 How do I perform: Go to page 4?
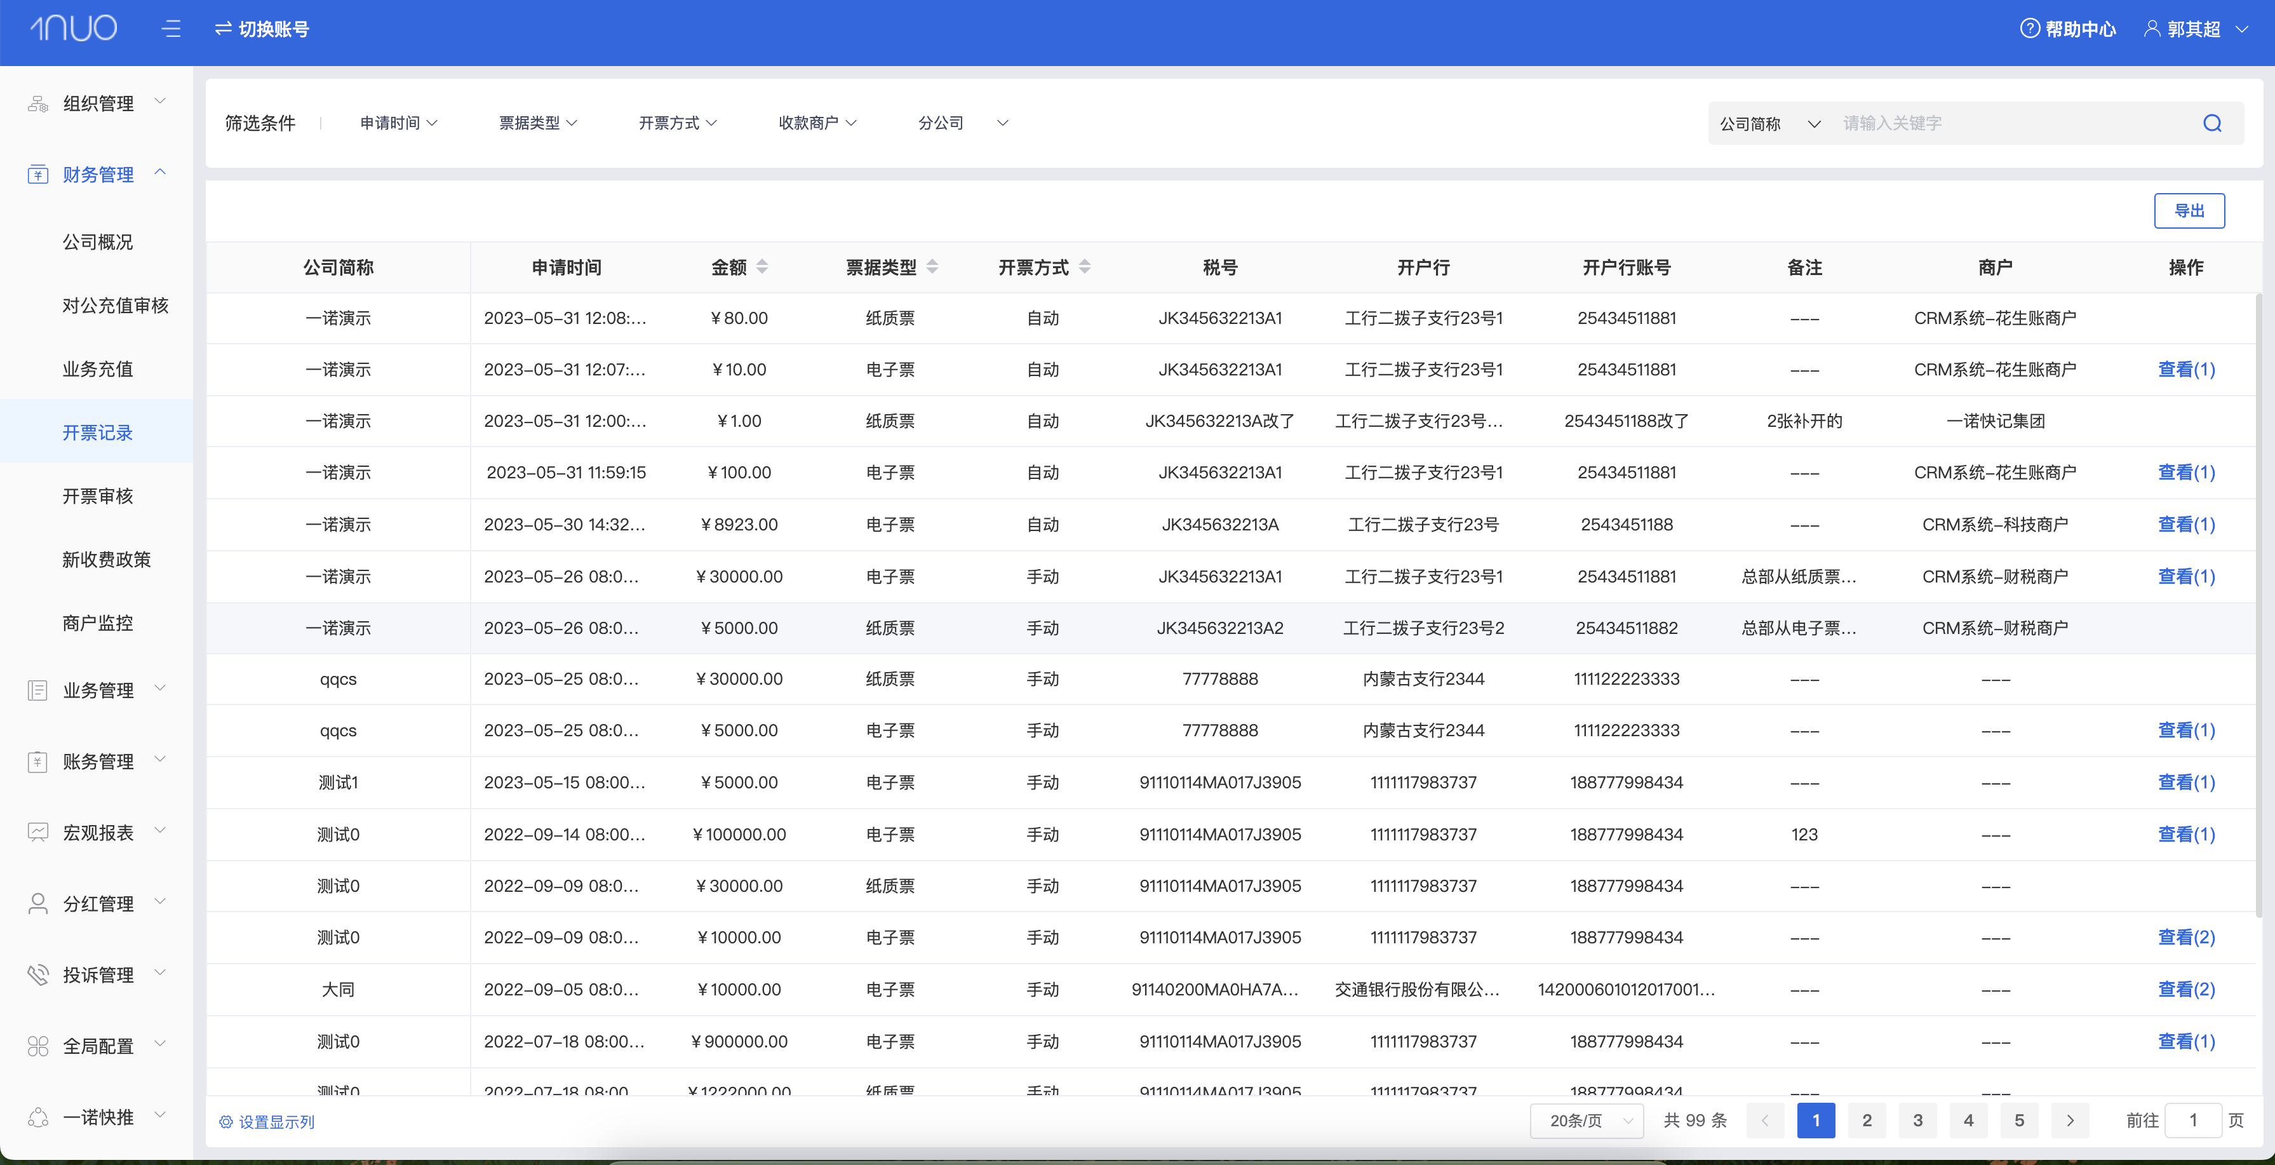pyautogui.click(x=1968, y=1121)
